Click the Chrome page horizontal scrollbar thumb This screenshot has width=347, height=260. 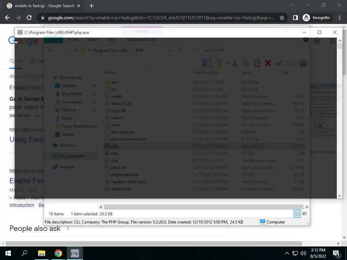tap(154, 243)
